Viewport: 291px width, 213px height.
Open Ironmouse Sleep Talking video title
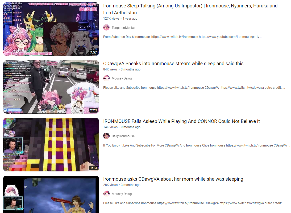190,9
